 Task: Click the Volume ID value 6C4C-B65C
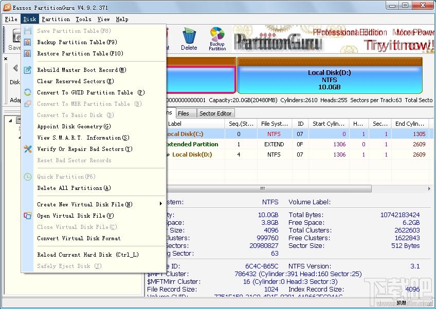pyautogui.click(x=262, y=266)
